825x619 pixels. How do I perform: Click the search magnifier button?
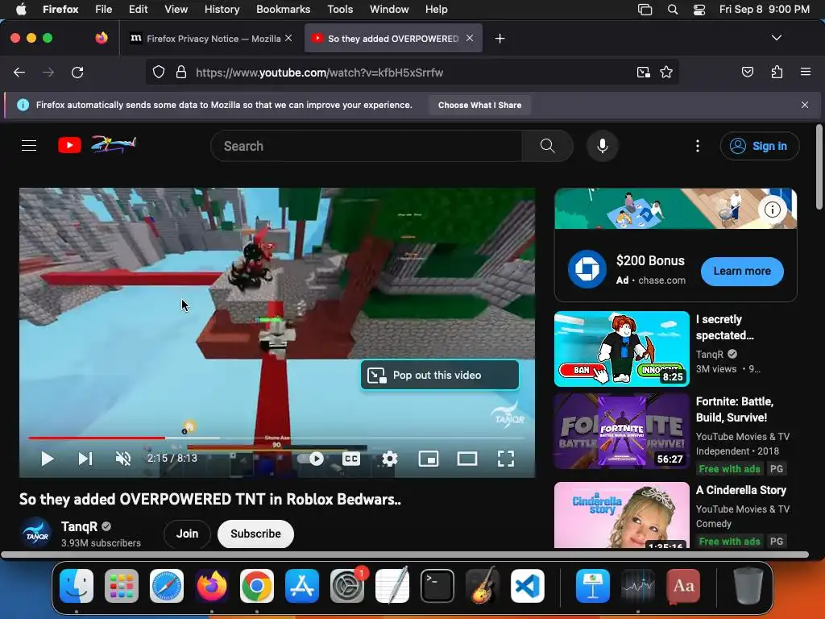click(548, 146)
